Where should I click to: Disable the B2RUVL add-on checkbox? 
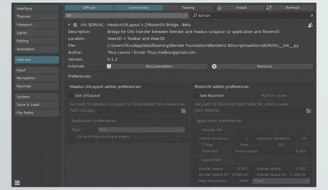(x=75, y=25)
